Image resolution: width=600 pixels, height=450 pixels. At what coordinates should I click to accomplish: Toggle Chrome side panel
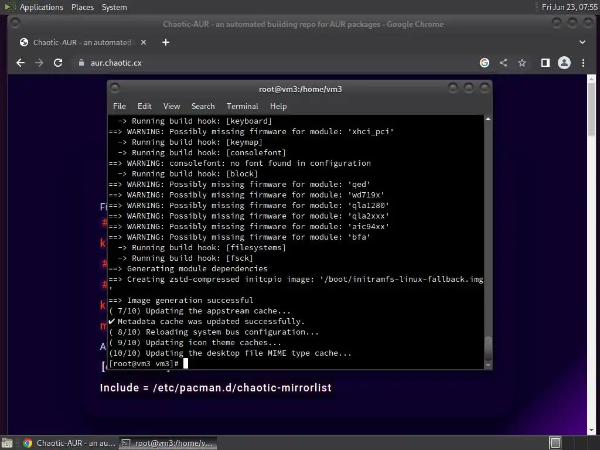pyautogui.click(x=546, y=63)
